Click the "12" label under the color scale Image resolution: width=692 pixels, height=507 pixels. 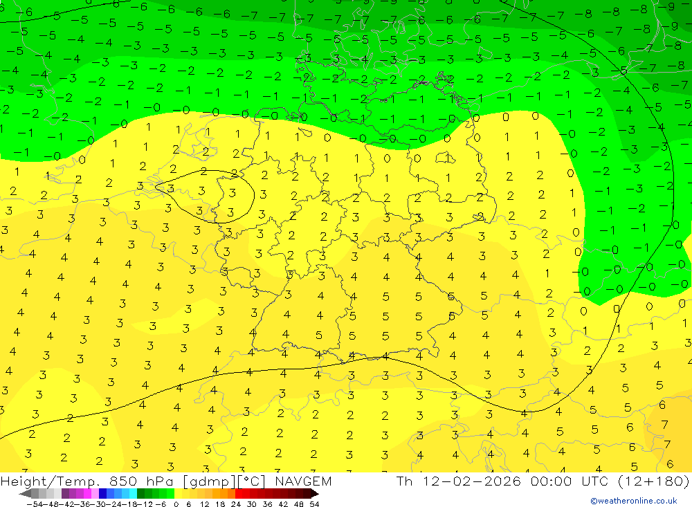click(x=204, y=504)
